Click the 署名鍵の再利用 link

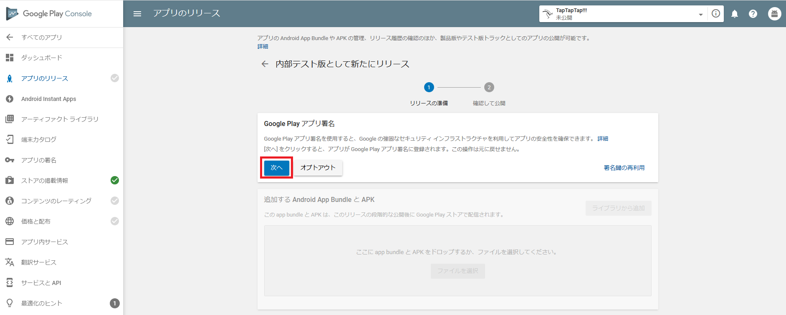coord(624,168)
